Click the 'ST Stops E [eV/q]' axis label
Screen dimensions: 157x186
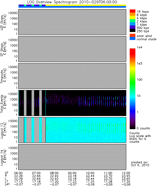(3, 49)
